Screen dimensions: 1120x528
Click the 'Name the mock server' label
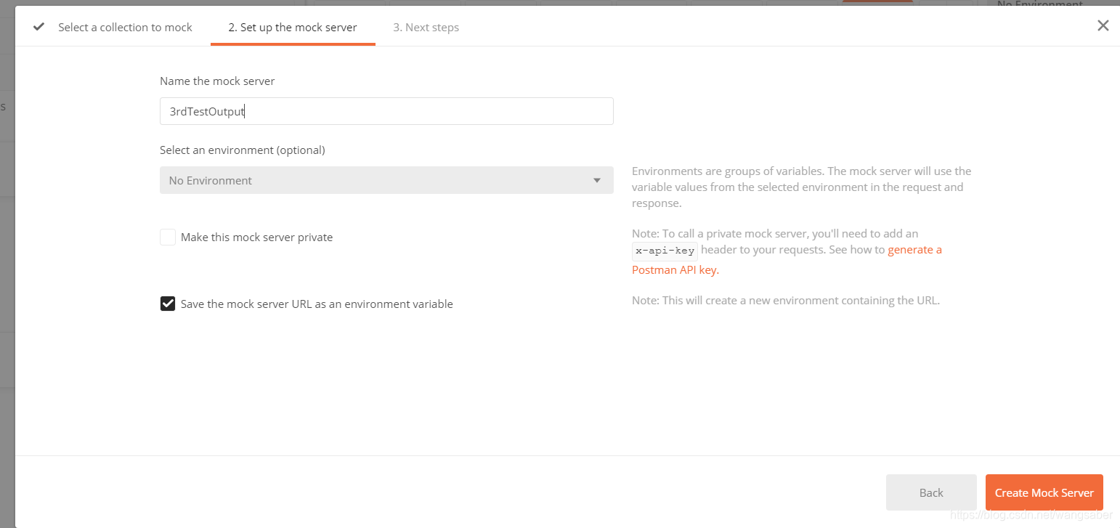[x=217, y=81]
